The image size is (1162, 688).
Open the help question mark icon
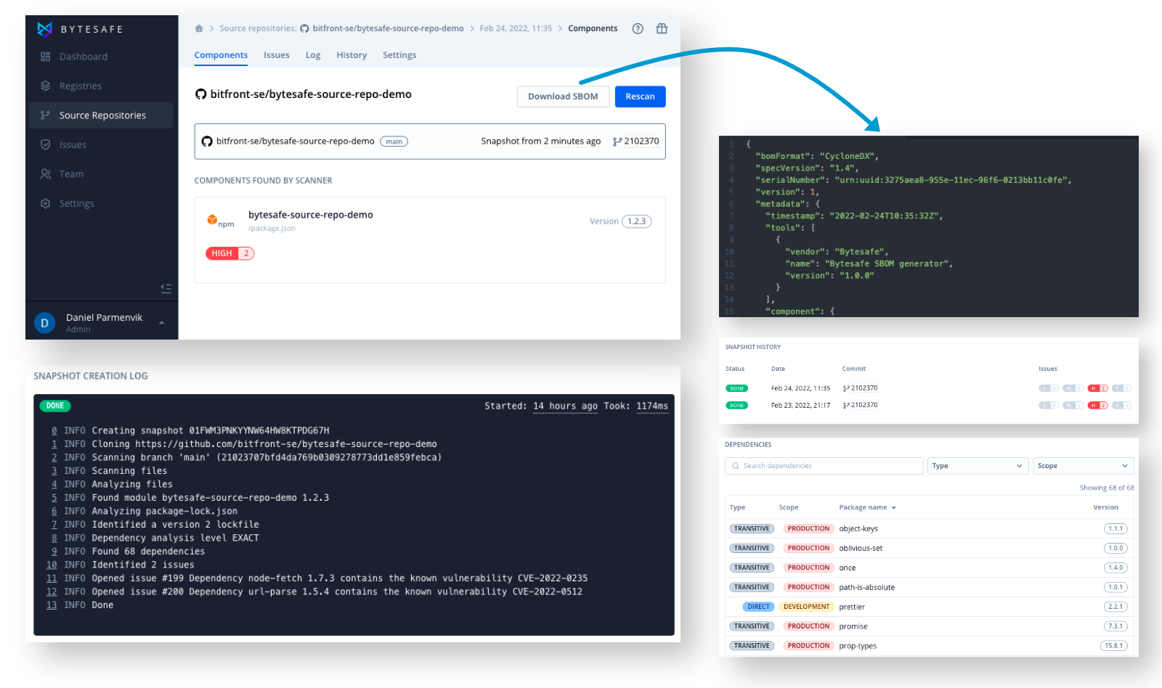638,29
